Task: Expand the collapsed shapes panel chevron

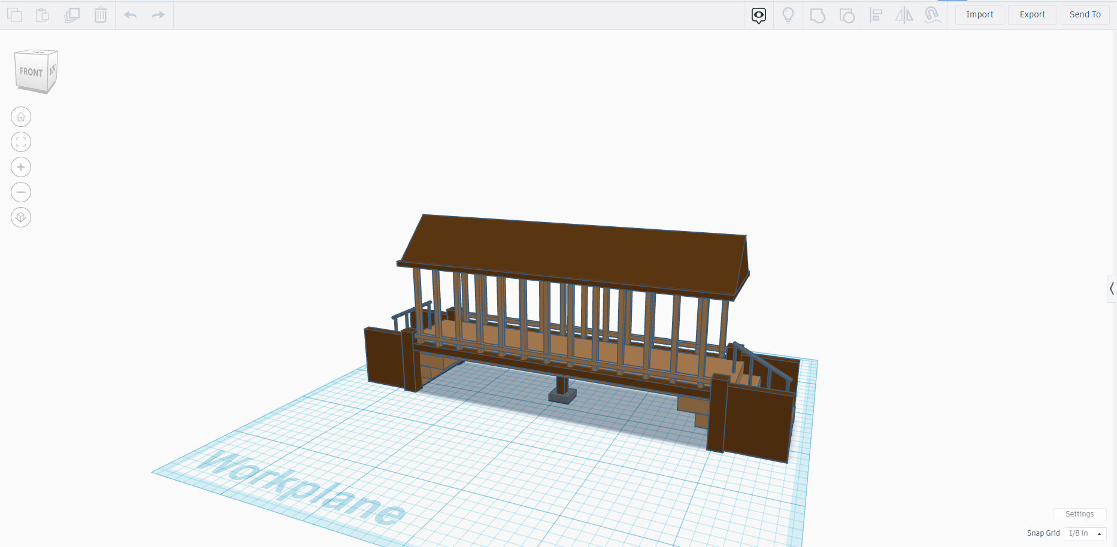Action: (1112, 288)
